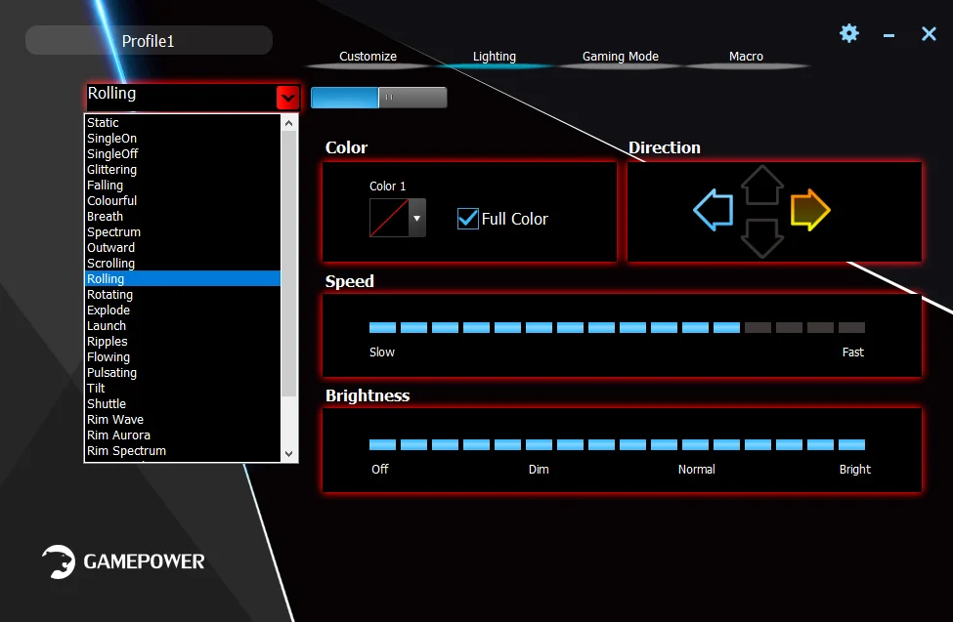
Task: Pick the Tilt effect
Action: click(x=183, y=389)
